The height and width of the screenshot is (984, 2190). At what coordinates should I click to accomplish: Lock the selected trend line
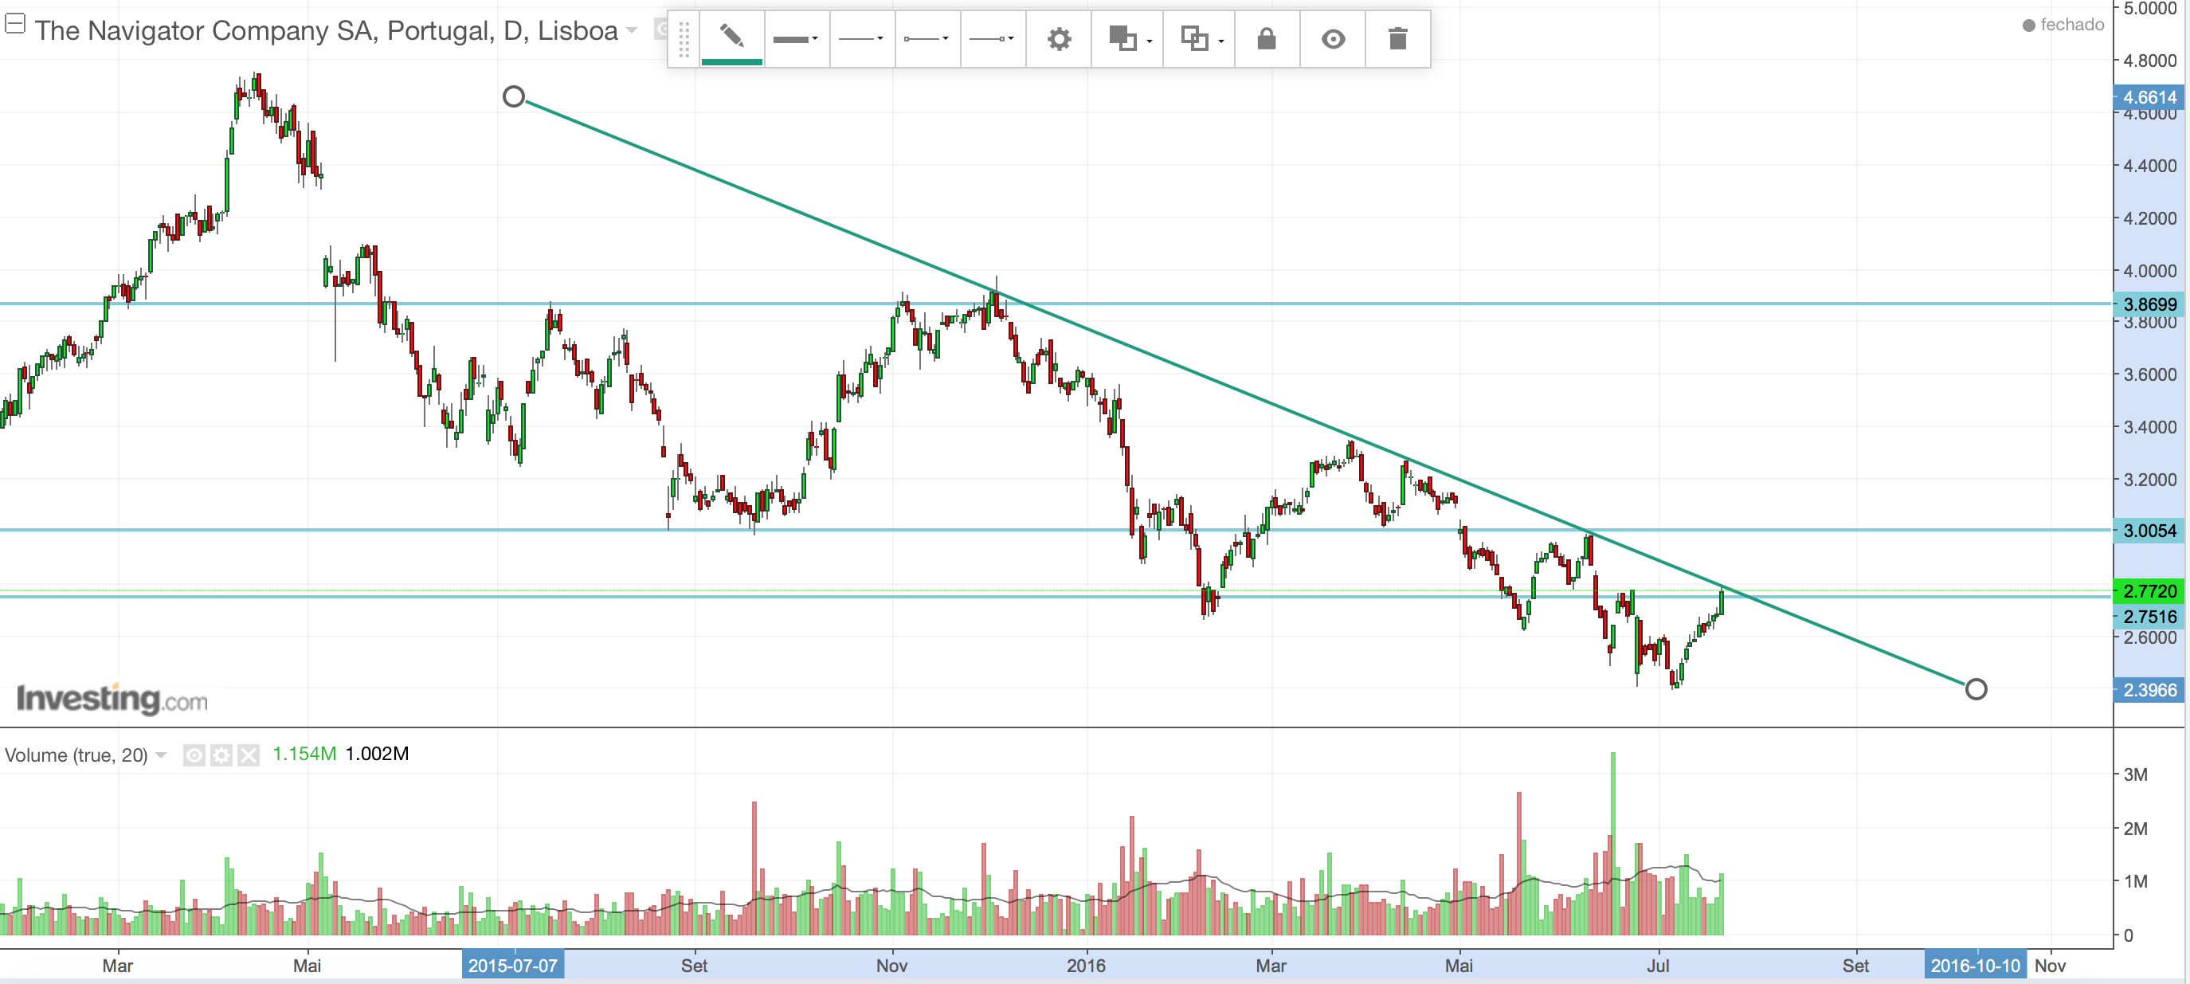coord(1266,38)
